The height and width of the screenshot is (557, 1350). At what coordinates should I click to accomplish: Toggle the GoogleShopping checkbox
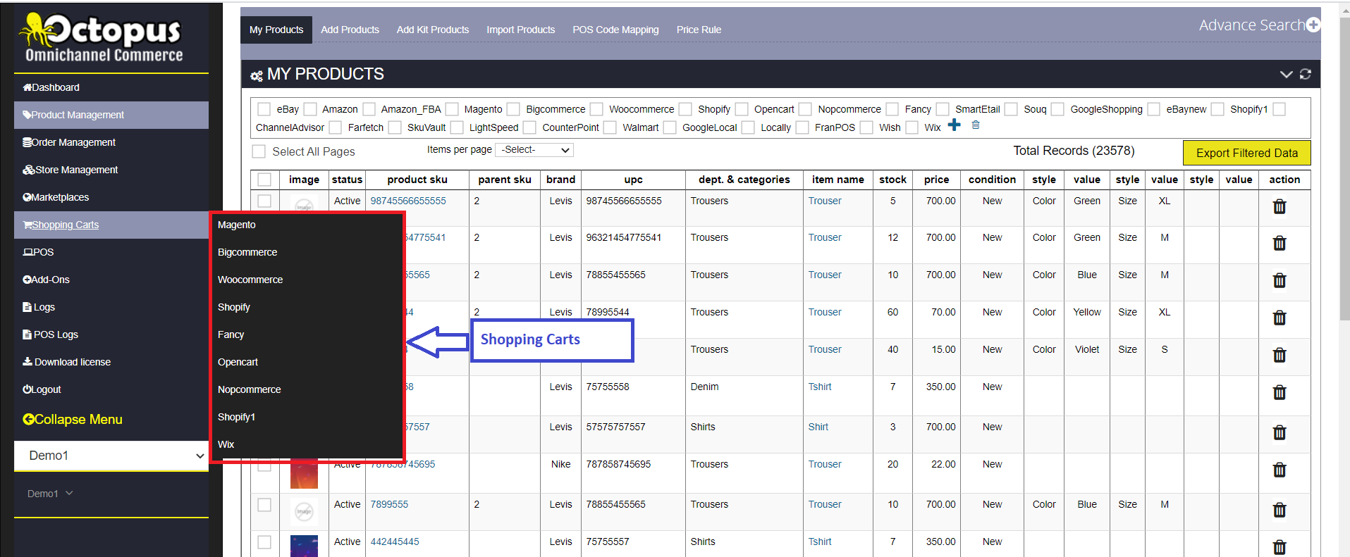1057,109
